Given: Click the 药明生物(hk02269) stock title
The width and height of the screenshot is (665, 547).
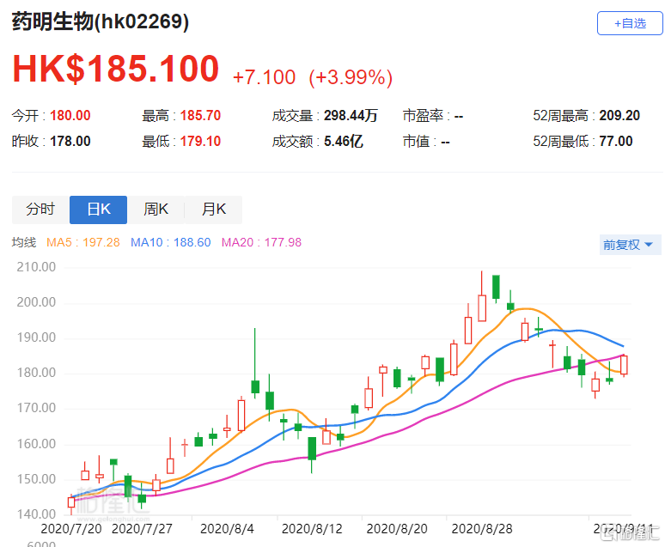Looking at the screenshot, I should 101,22.
